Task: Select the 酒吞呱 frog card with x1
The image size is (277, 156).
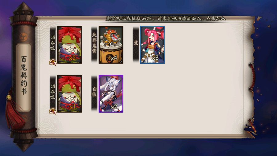Action: 70,94
